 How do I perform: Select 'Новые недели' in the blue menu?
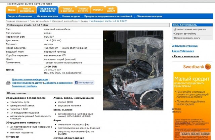point(71,16)
